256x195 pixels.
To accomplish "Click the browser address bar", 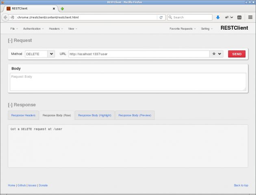I will (87, 17).
